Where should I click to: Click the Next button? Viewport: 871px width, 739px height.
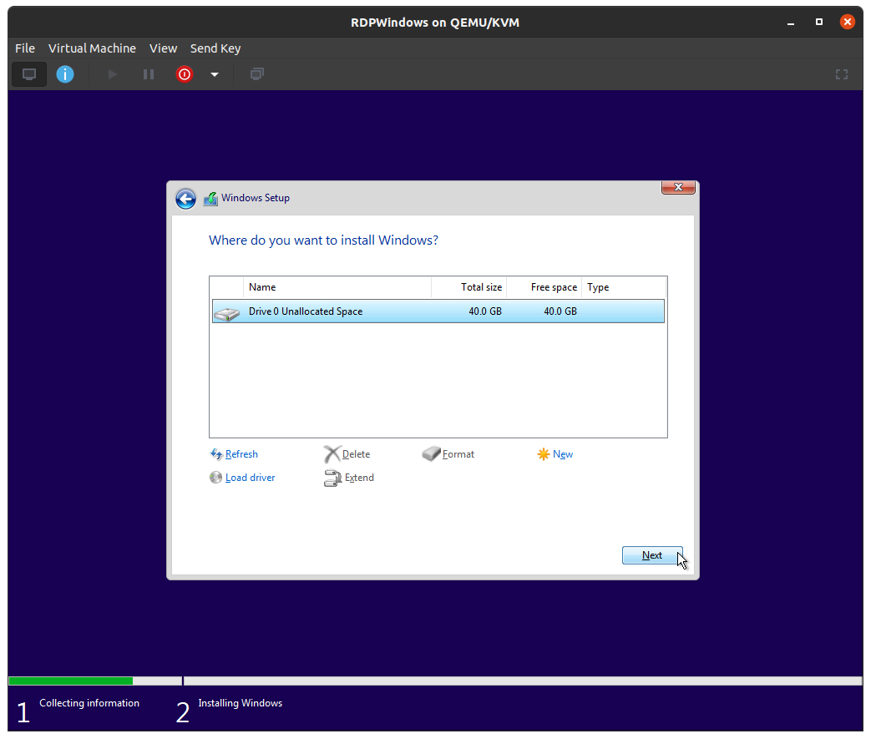point(652,555)
